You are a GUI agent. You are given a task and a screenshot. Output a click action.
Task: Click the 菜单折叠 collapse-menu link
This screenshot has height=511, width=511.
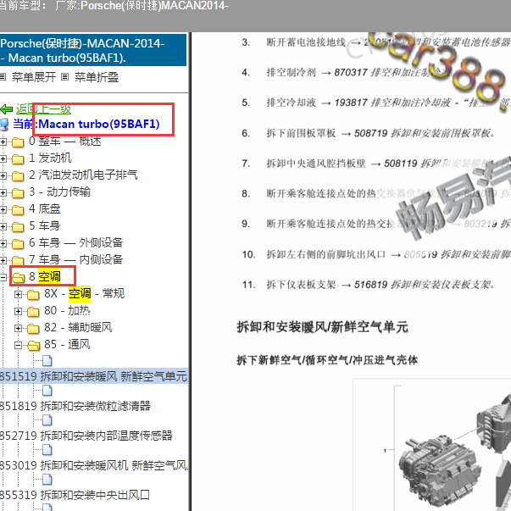[97, 77]
